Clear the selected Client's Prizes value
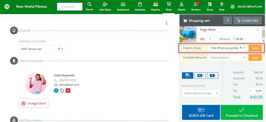The width and height of the screenshot is (266, 122). tap(241, 48)
